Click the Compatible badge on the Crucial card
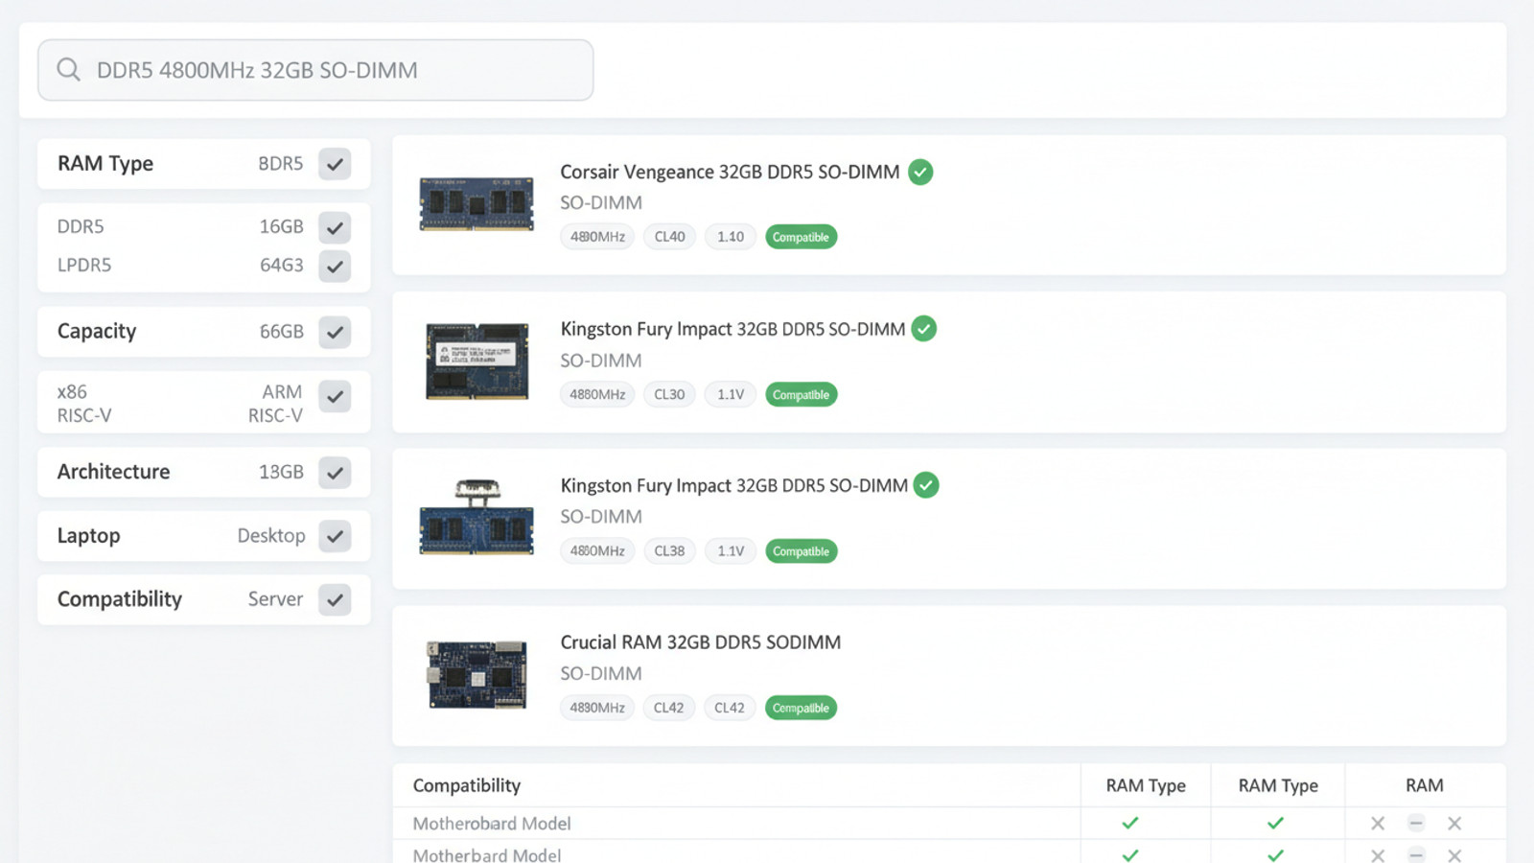1534x863 pixels. pyautogui.click(x=801, y=708)
